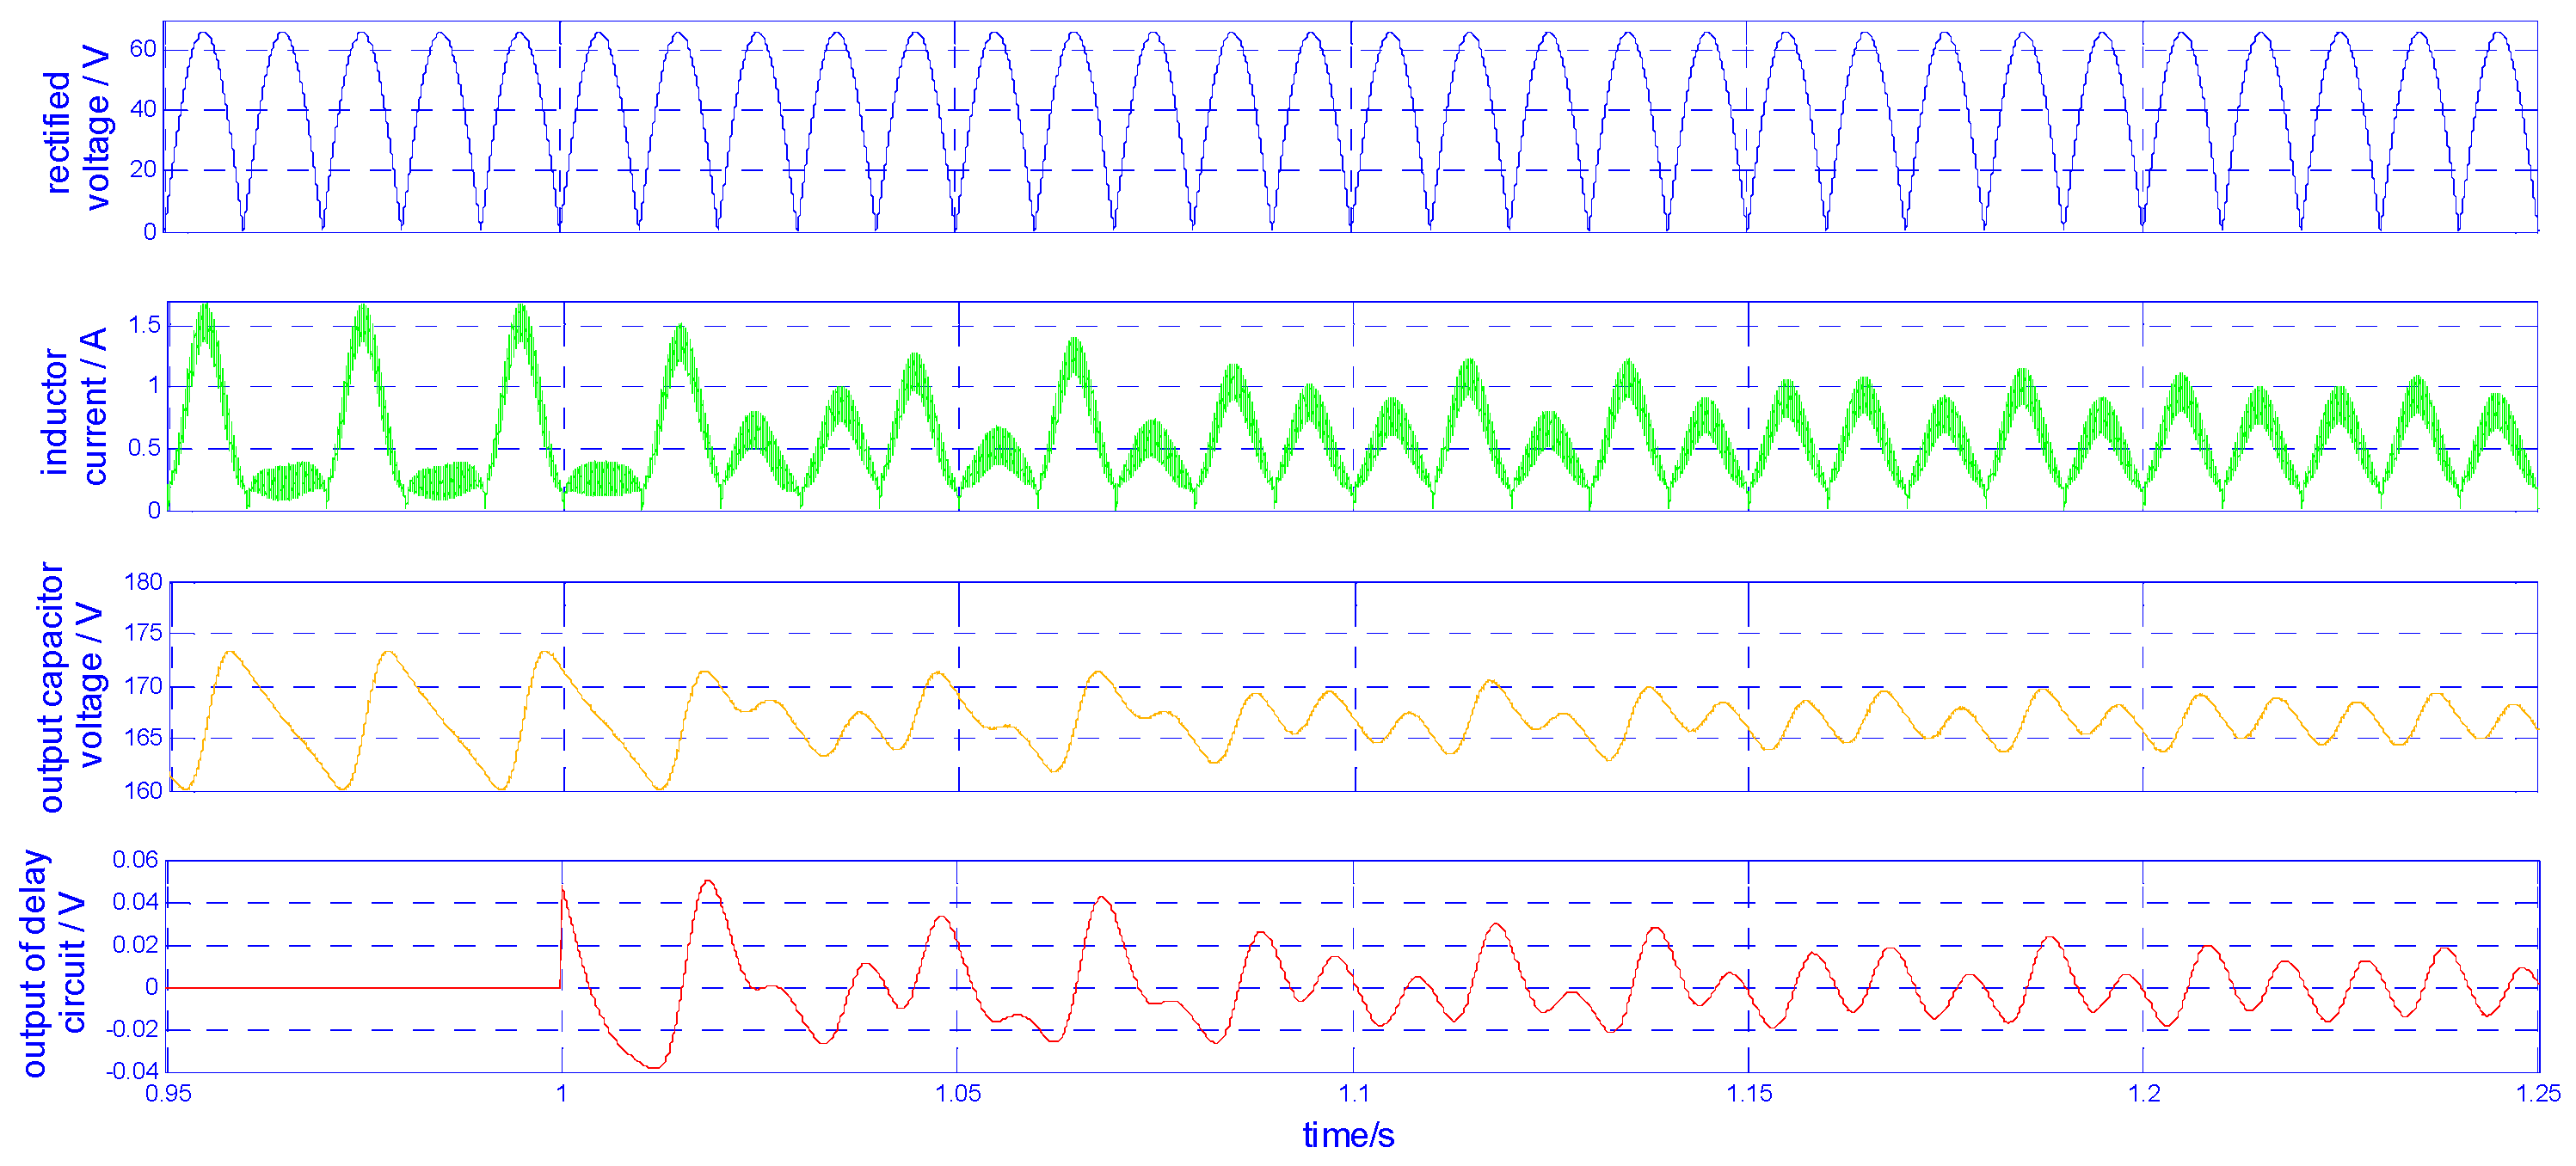Click the 1.25 tick on time axis

tap(2538, 1094)
